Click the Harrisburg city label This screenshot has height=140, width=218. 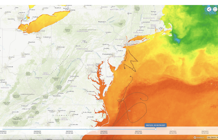89,51
